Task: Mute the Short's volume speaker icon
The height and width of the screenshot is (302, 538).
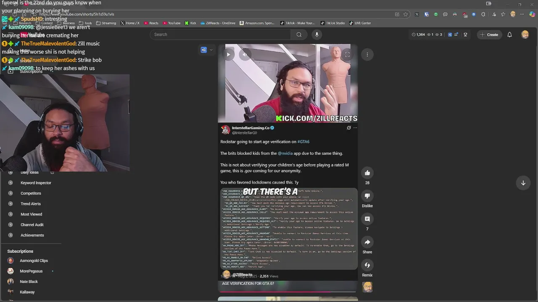Action: 245,55
